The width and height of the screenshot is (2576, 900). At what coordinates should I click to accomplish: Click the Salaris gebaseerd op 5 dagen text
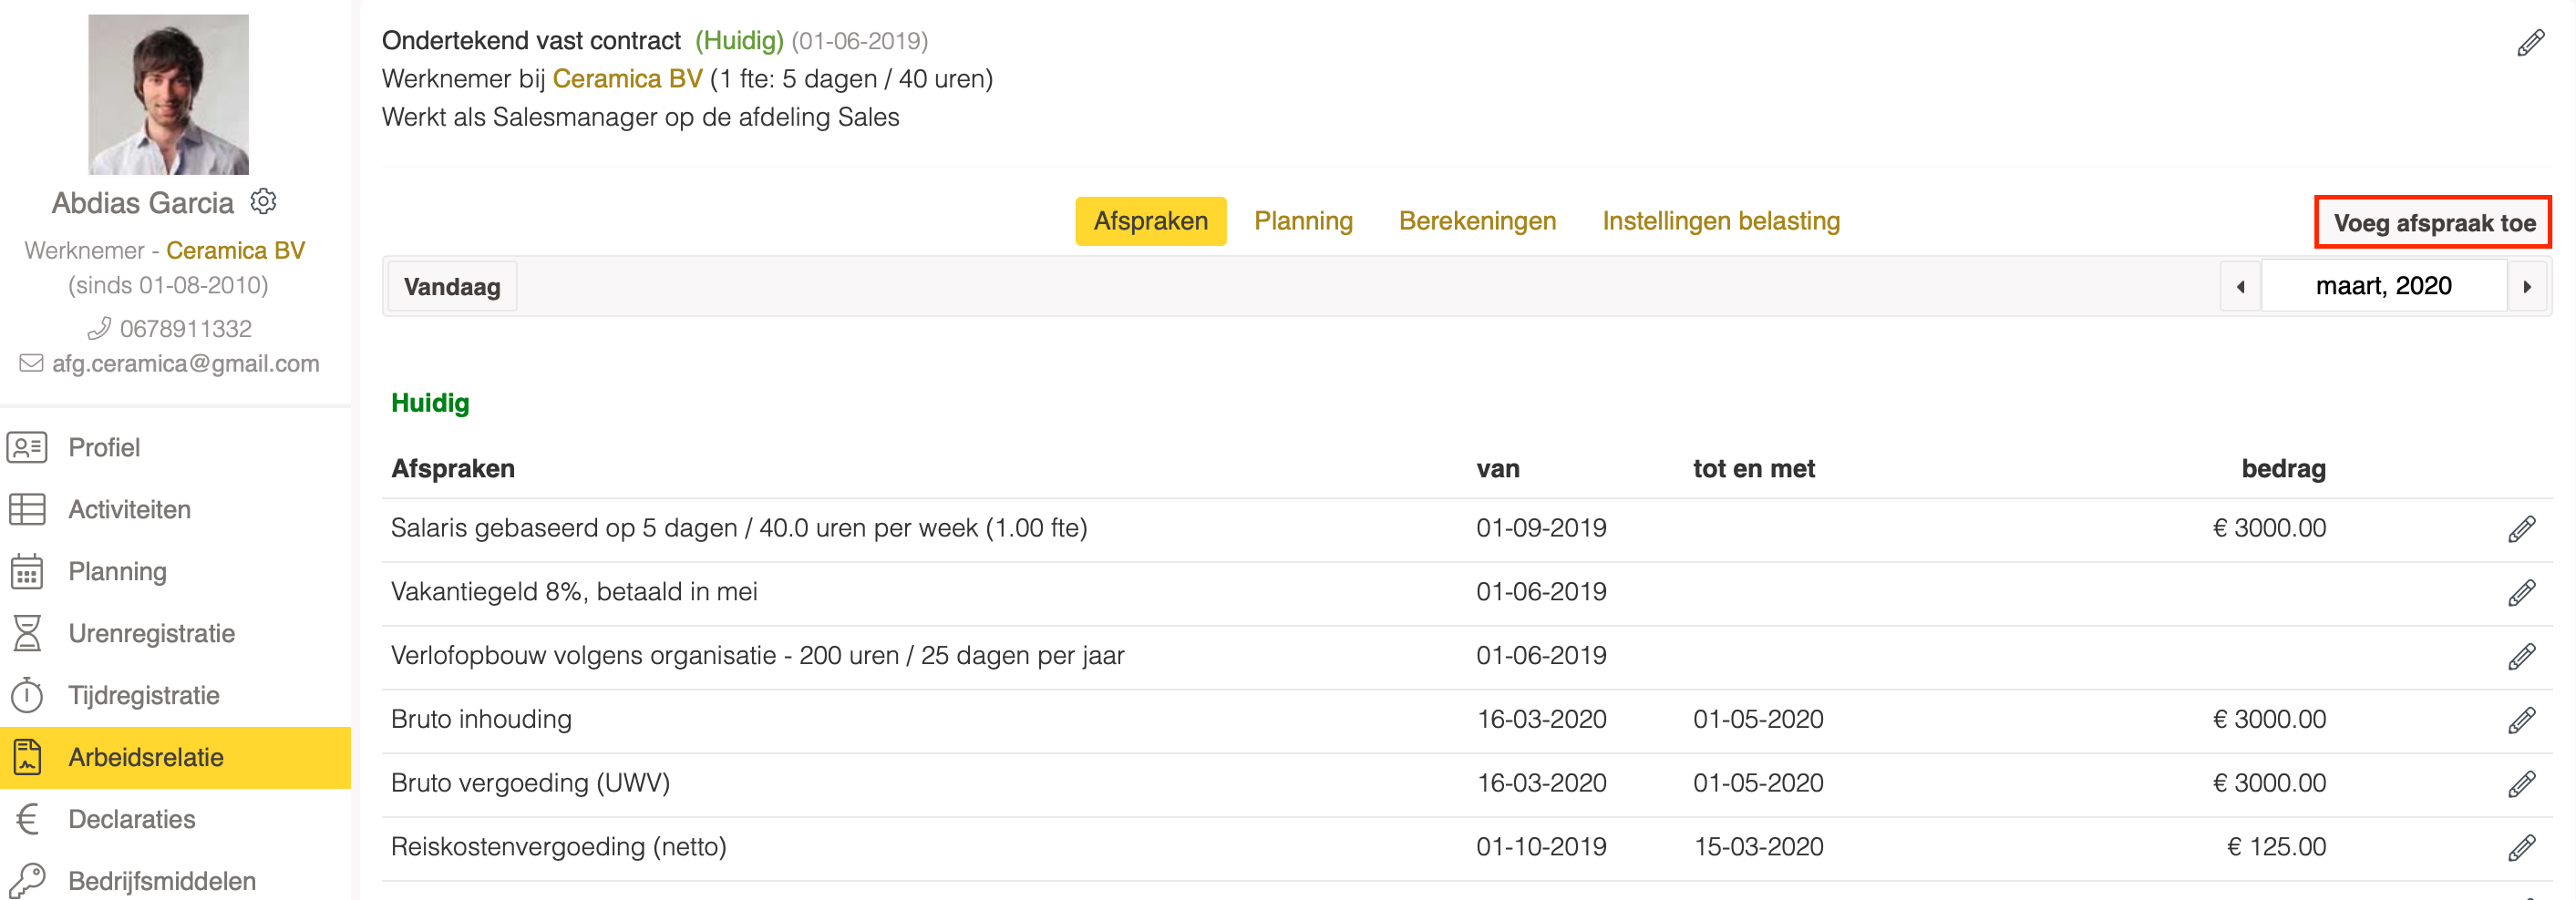tap(739, 528)
